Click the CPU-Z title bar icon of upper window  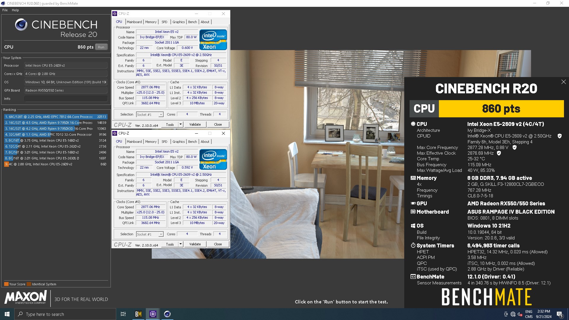click(115, 14)
